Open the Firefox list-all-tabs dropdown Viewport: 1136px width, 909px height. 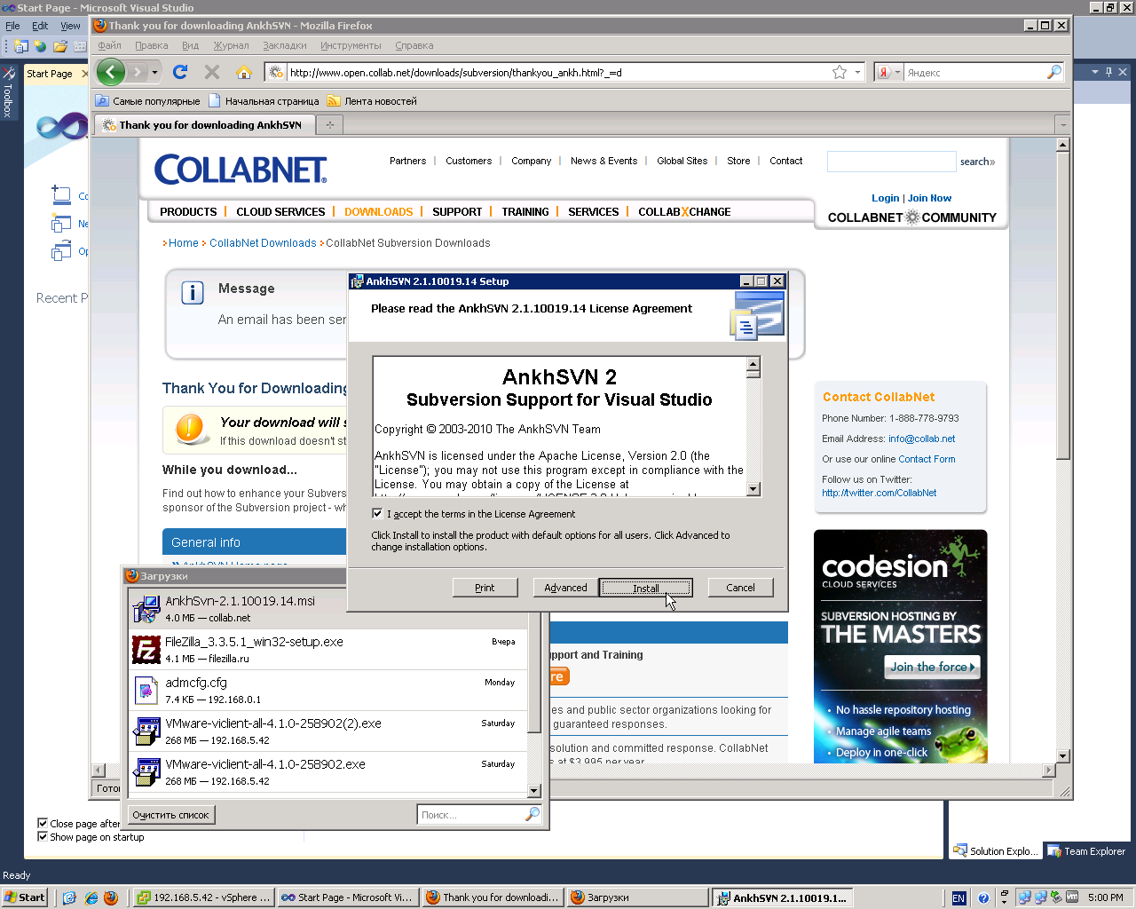tap(1061, 125)
